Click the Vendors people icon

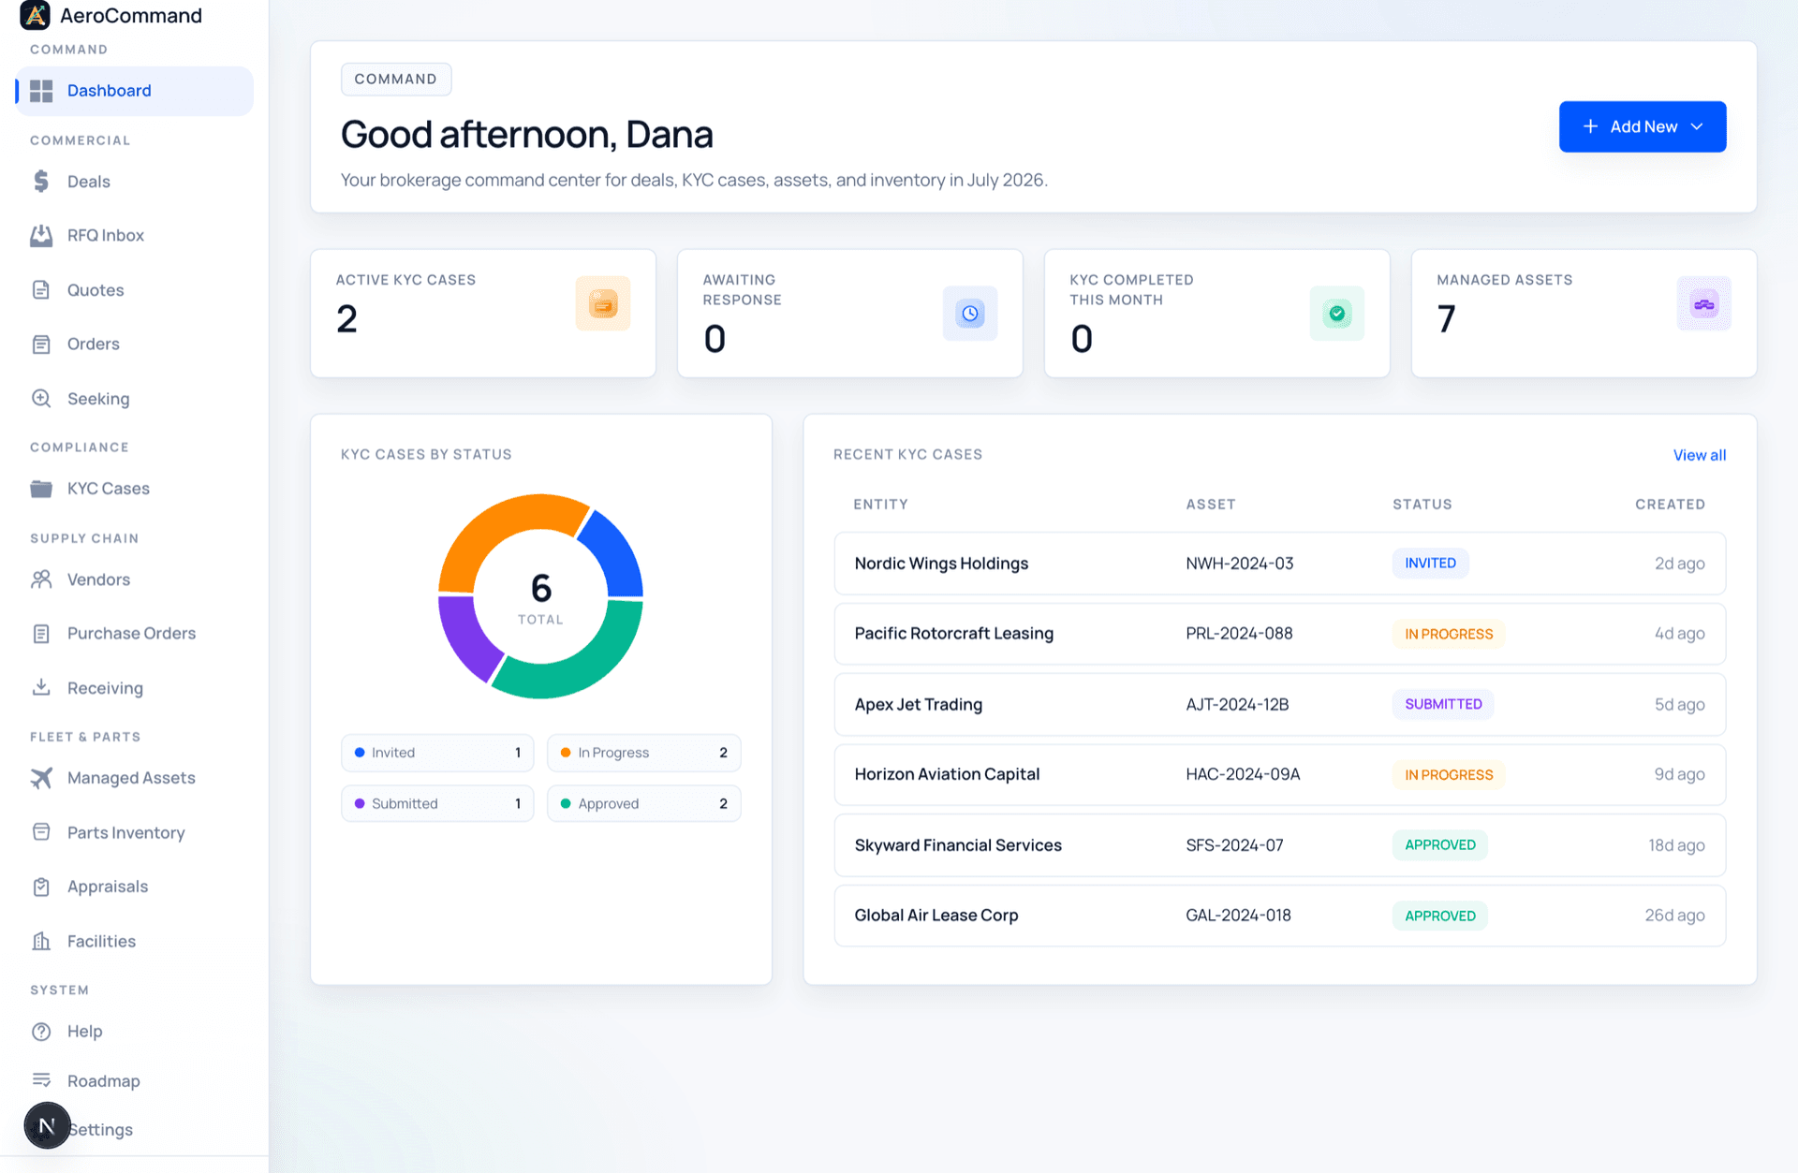tap(41, 579)
